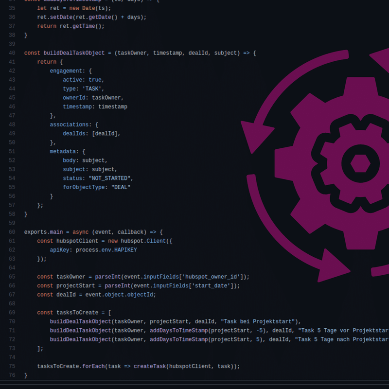Click the async keyword on line 60

pos(81,232)
